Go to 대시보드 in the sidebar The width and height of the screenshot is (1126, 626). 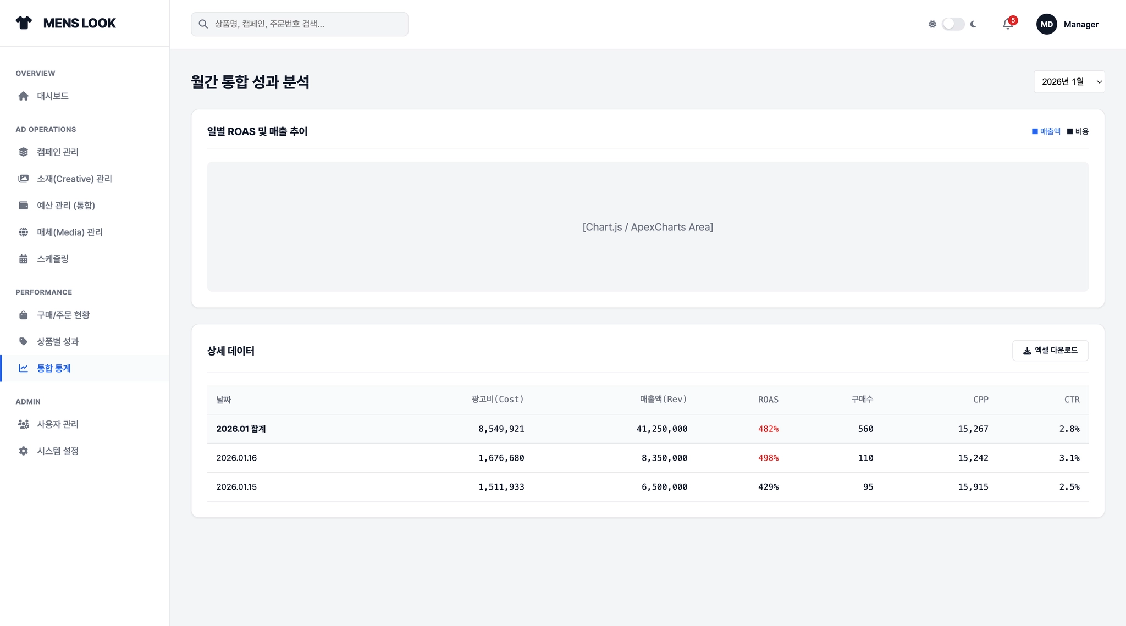click(53, 96)
